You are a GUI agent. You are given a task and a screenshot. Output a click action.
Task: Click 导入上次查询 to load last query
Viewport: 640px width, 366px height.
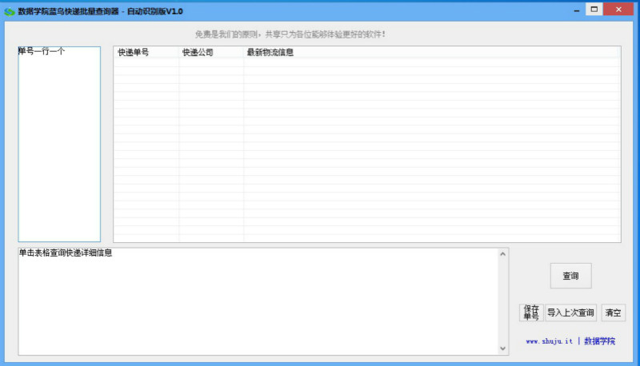click(570, 312)
